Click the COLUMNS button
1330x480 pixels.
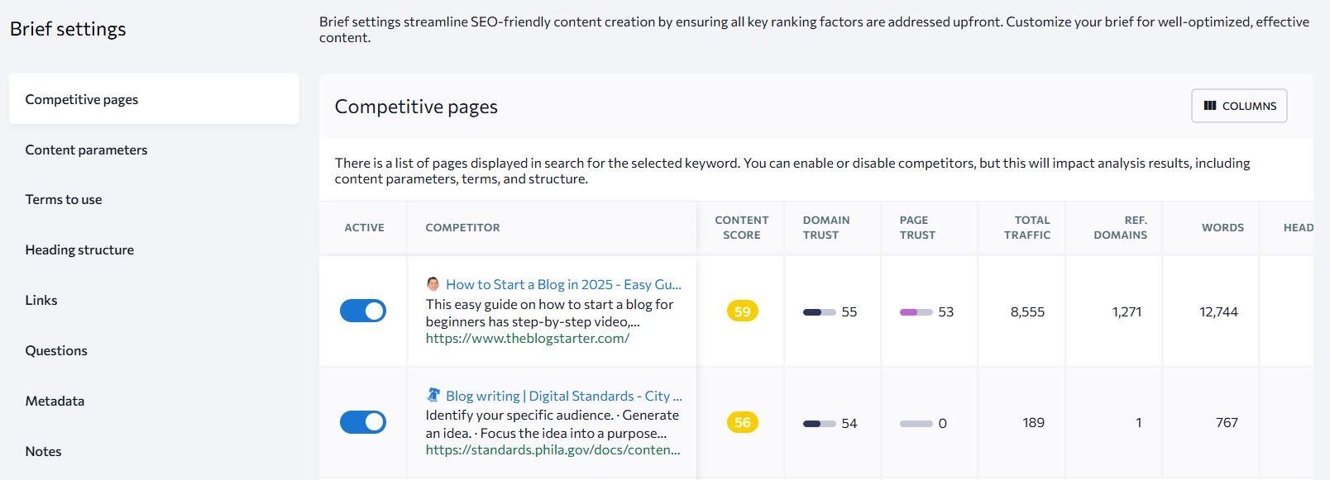coord(1239,106)
